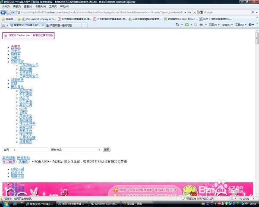This screenshot has width=259, height=207.
Task: Go back with the Back arrow button
Action: (x=3, y=13)
